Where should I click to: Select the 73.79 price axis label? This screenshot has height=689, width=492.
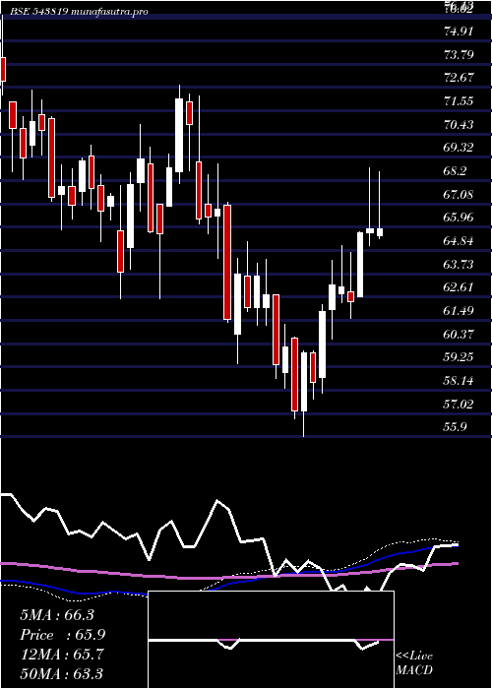coord(459,55)
